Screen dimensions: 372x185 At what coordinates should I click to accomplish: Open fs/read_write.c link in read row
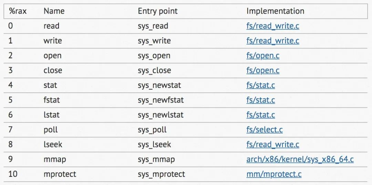(272, 26)
